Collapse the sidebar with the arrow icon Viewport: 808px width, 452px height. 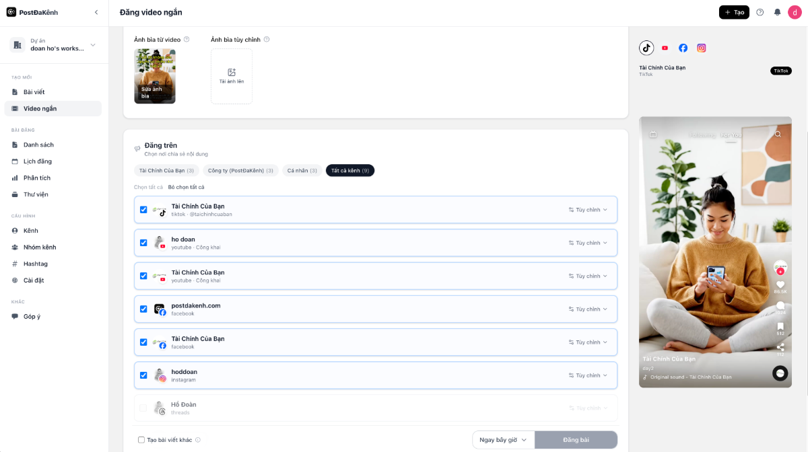[x=96, y=12]
